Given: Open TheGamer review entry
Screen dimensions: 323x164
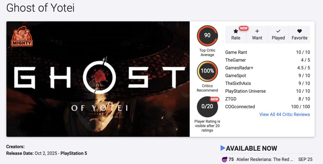Looking at the screenshot, I should pos(236,60).
